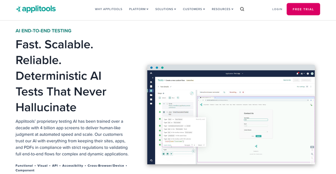Click the reset icon beside Run
Image resolution: width=336 pixels, height=174 pixels.
(178, 98)
